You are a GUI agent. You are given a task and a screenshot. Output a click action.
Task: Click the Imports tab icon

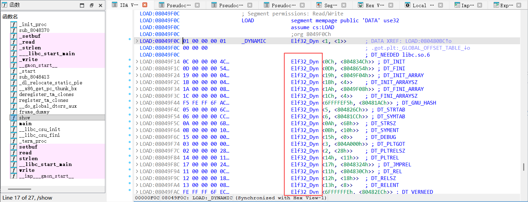pyautogui.click(x=457, y=5)
